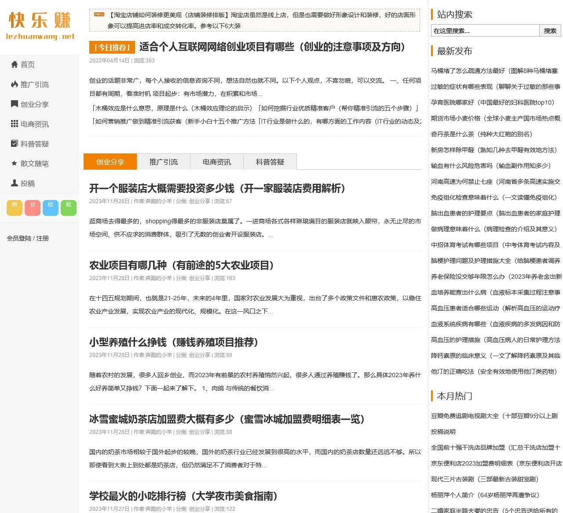Click the bookmark icon beside 创业分享
Screen dimensions: 563x513
pos(15,104)
